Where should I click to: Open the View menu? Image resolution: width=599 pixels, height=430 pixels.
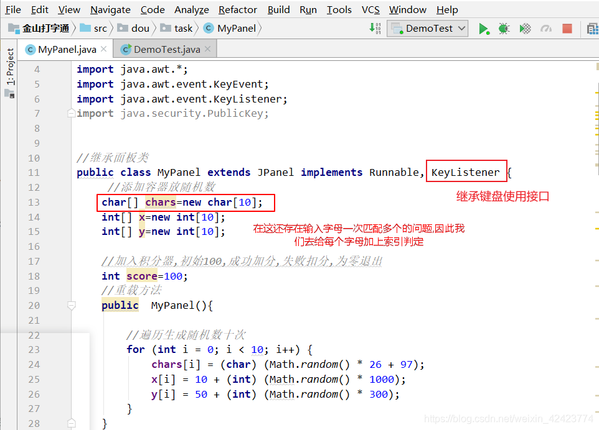click(69, 9)
